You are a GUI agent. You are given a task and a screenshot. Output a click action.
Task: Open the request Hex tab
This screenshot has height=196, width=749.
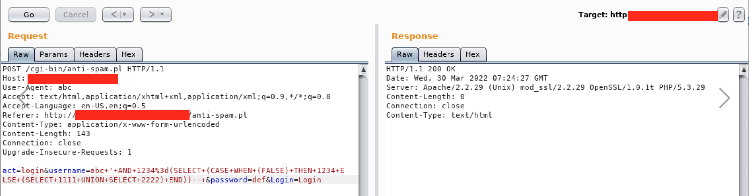[129, 55]
